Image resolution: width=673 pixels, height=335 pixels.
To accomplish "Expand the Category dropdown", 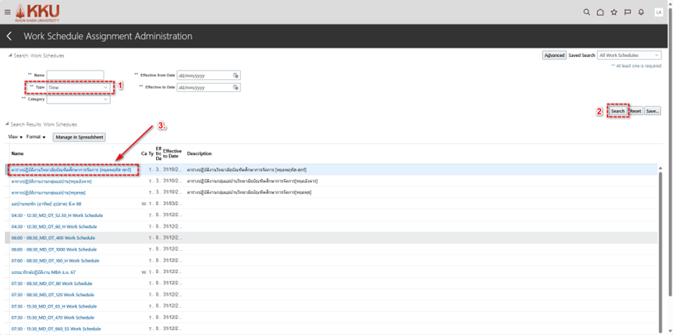I will 106,99.
